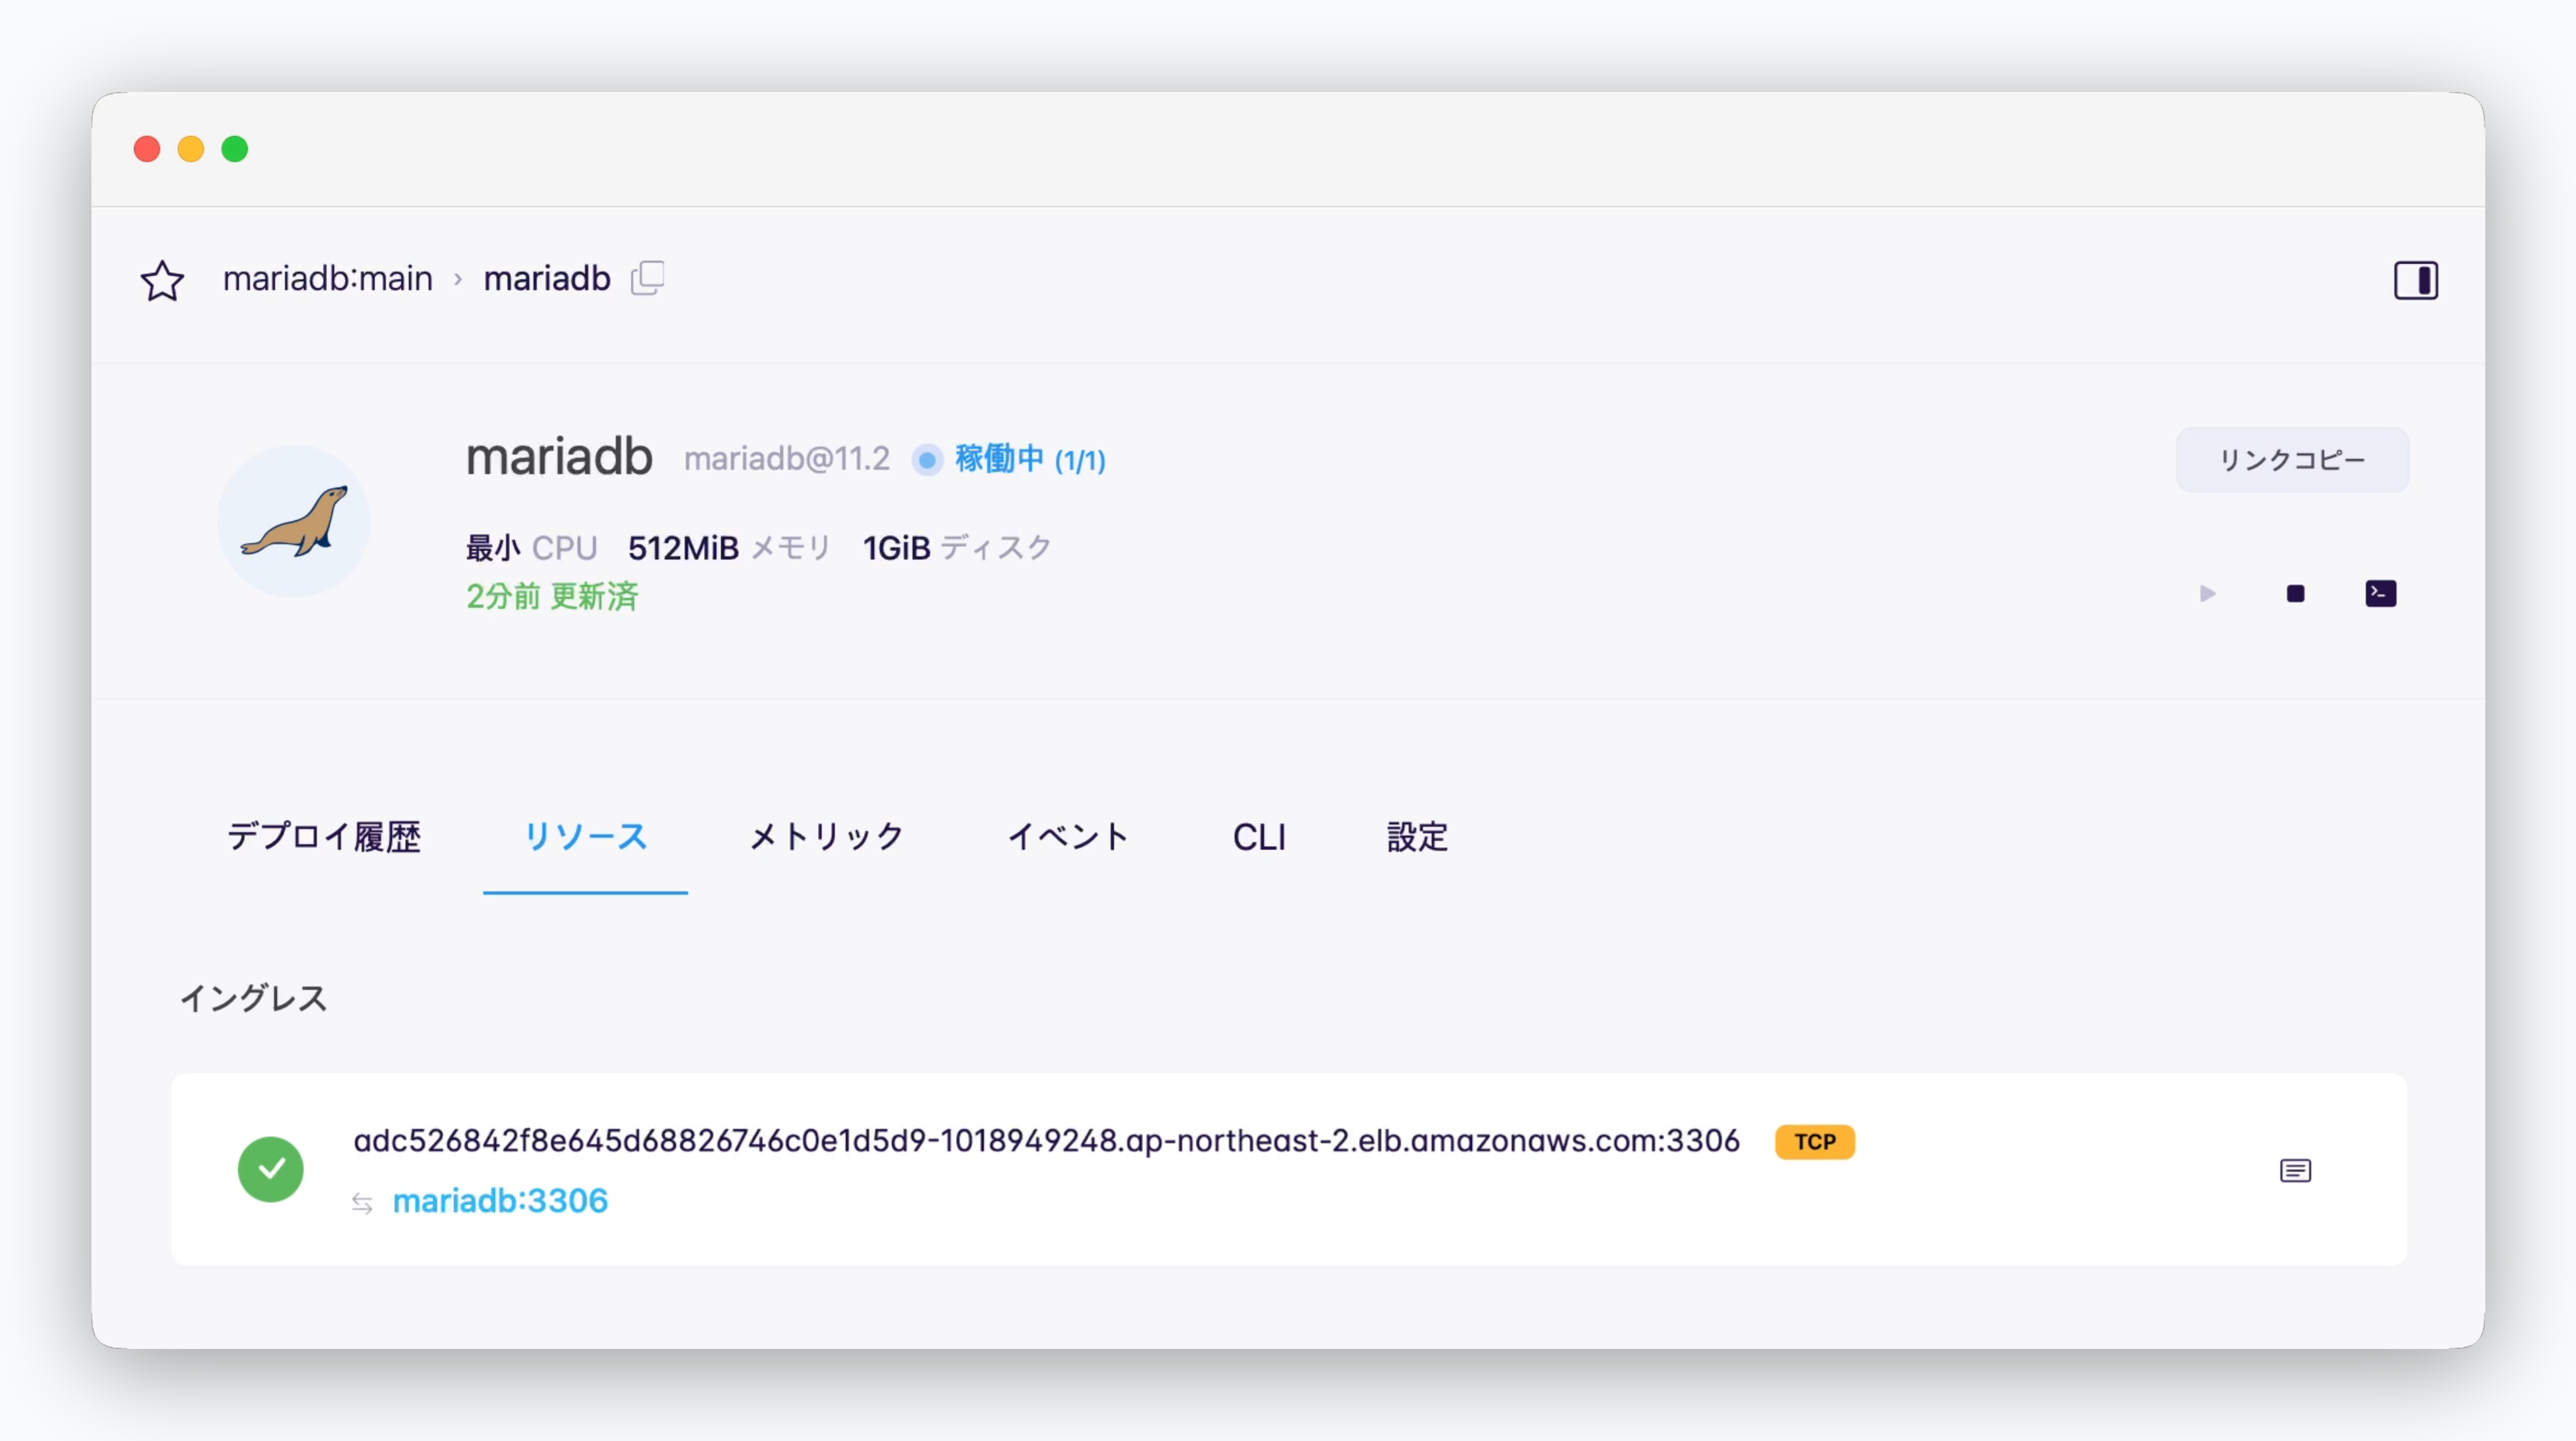
Task: Click the mariadb breadcrumb item
Action: (547, 279)
